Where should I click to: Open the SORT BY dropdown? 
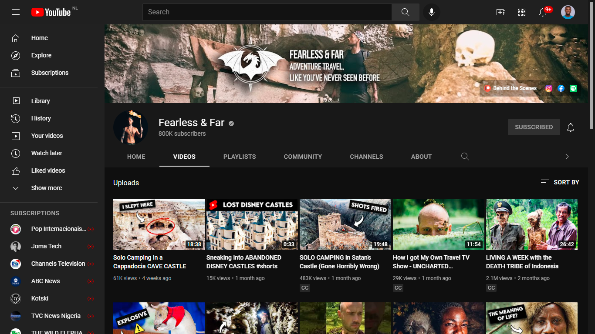coord(560,183)
